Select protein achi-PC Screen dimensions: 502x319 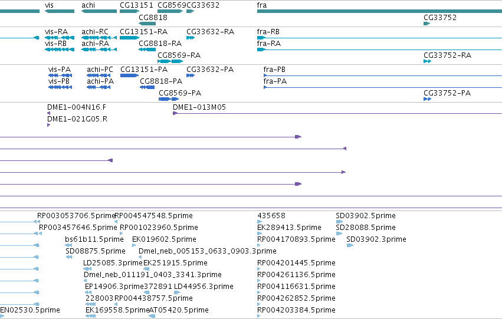pos(100,70)
